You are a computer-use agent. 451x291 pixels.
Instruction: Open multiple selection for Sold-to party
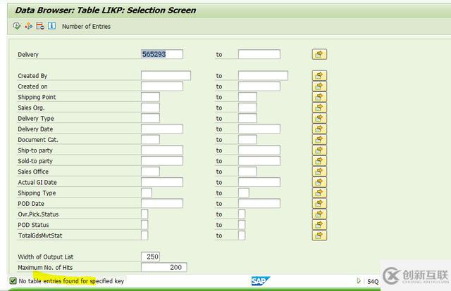(319, 161)
